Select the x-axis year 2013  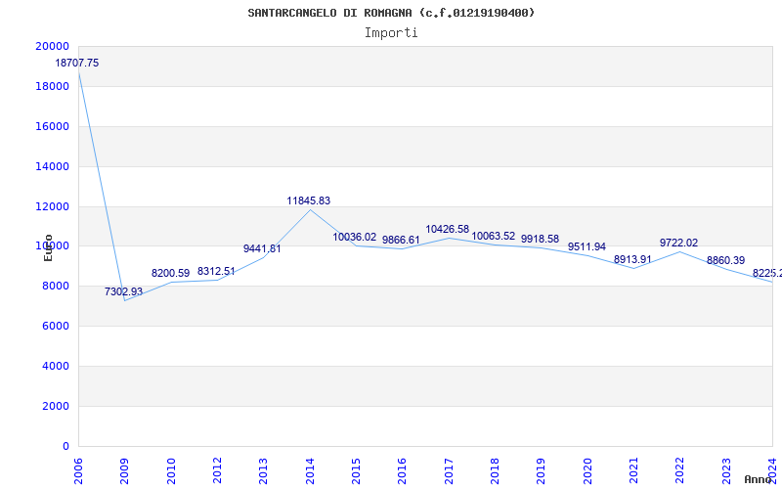(x=263, y=470)
